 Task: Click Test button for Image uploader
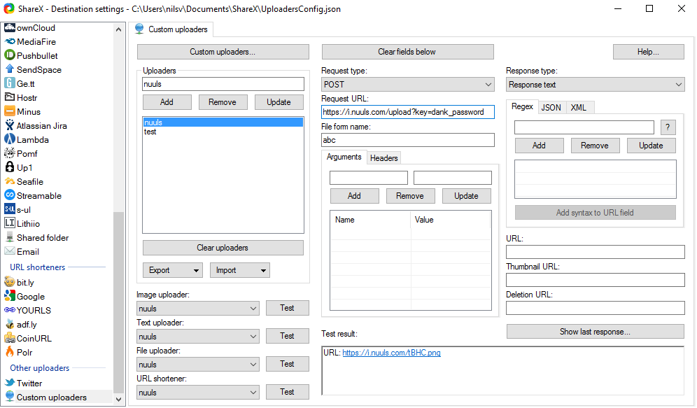coord(287,308)
